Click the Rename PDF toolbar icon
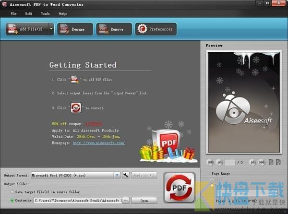288x214 pixels. tap(64, 29)
